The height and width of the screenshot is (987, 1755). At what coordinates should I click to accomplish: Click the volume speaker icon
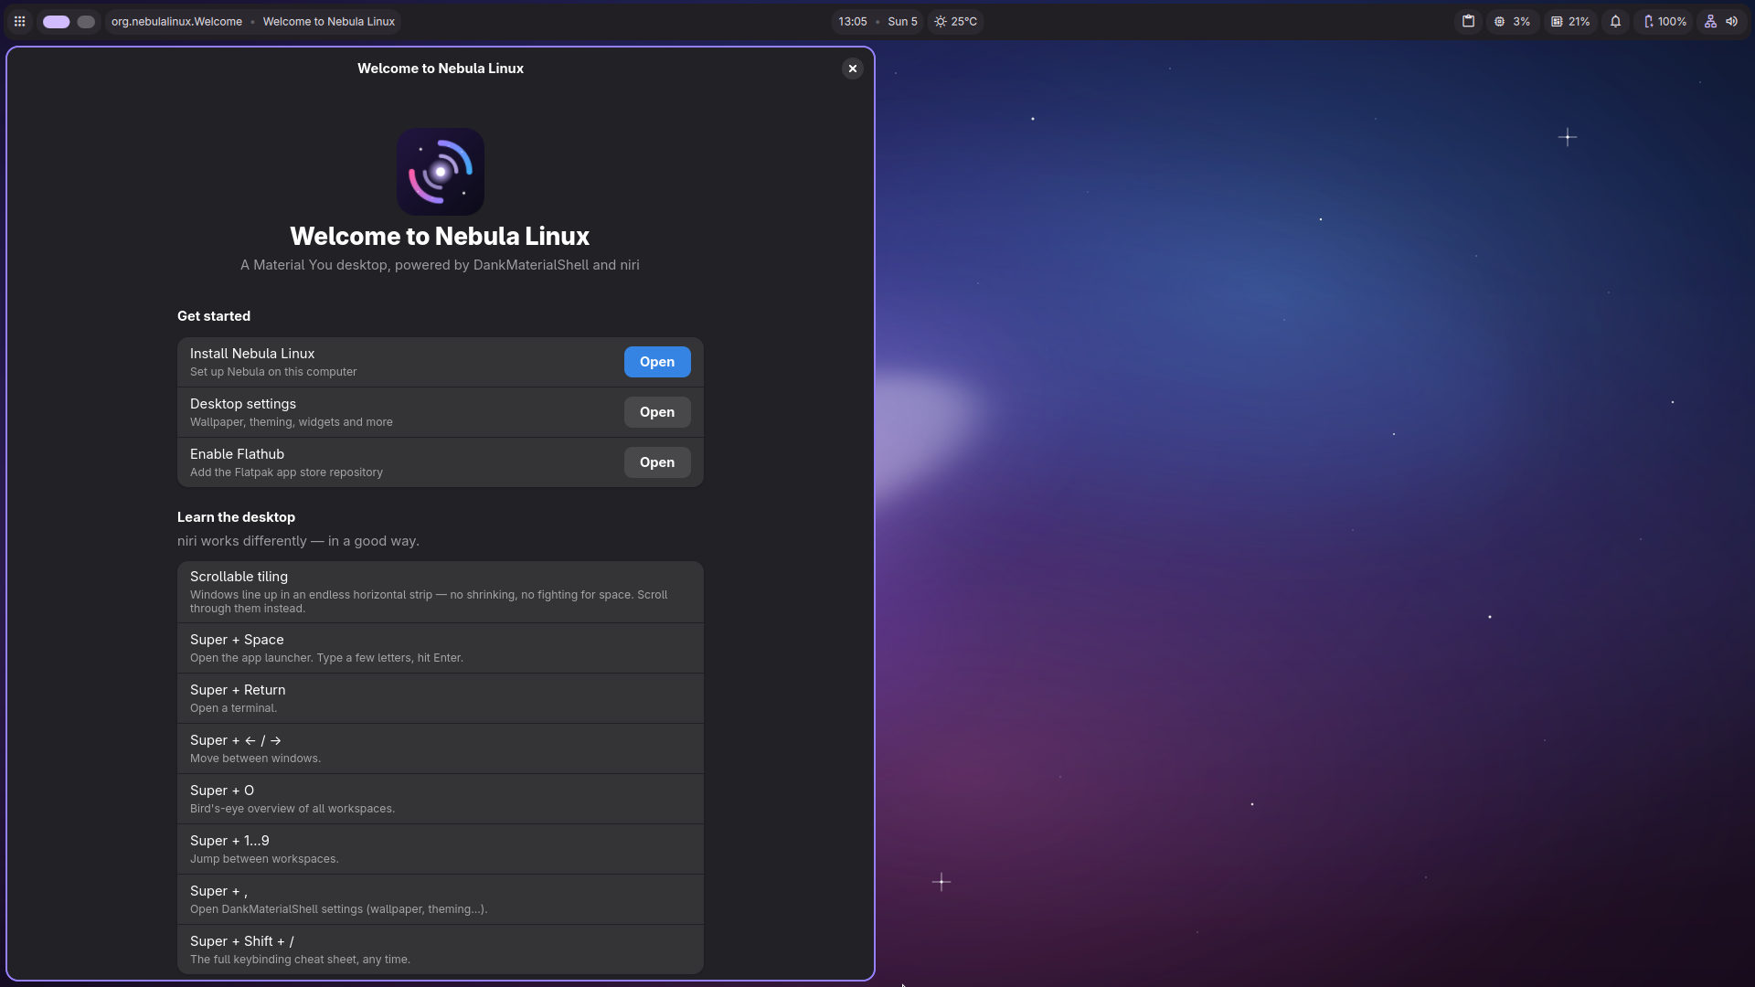(x=1731, y=21)
